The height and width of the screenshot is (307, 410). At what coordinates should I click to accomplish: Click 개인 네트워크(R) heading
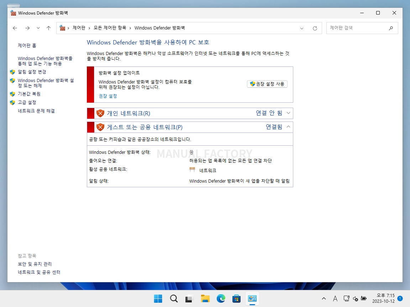tap(128, 113)
